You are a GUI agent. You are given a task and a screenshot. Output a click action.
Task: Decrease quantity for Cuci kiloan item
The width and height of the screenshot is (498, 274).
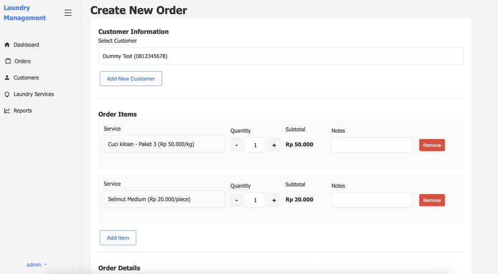[237, 145]
